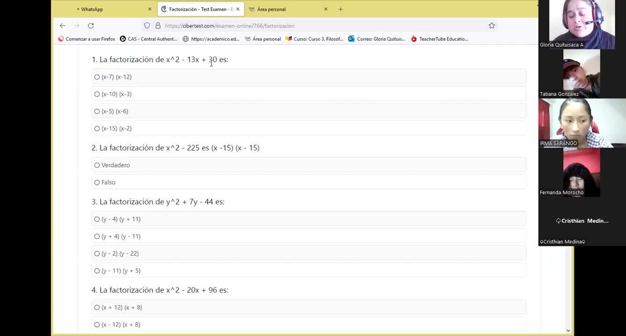Select answer (y + 4) (y - 11)
Screen dimensions: 626x336
309,237
